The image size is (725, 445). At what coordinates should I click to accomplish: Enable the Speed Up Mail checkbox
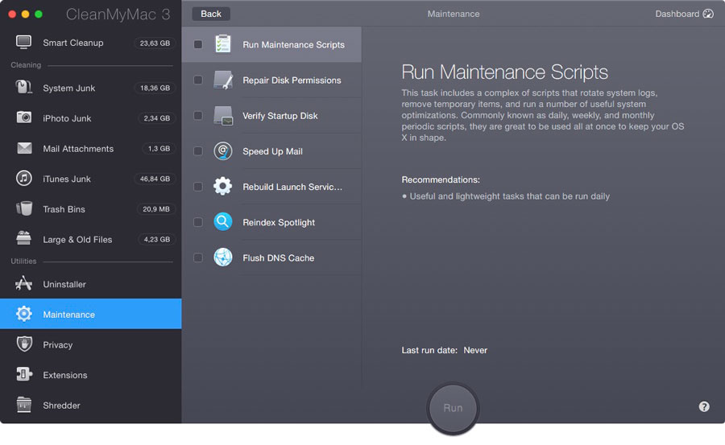[x=198, y=151]
